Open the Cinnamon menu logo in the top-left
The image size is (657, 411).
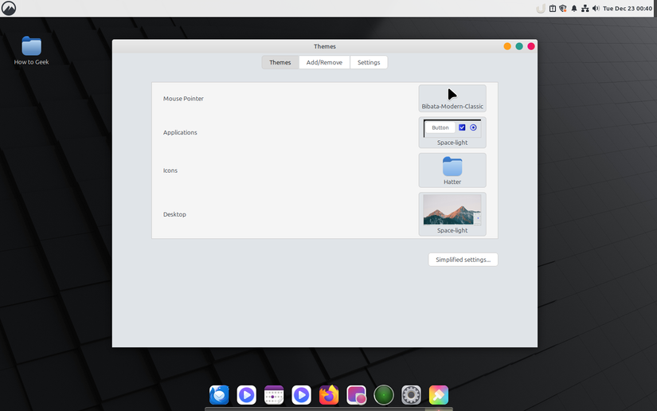click(x=9, y=9)
